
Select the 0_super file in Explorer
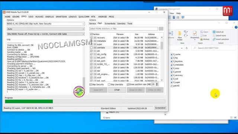pos(175,82)
